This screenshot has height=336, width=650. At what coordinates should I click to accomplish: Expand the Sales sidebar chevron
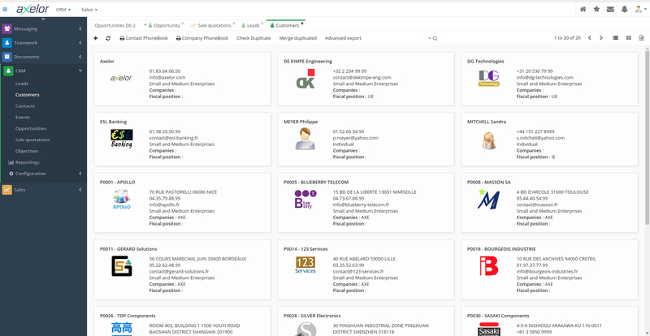[x=80, y=189]
